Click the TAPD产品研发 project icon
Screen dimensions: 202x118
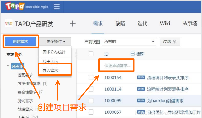click(x=9, y=23)
